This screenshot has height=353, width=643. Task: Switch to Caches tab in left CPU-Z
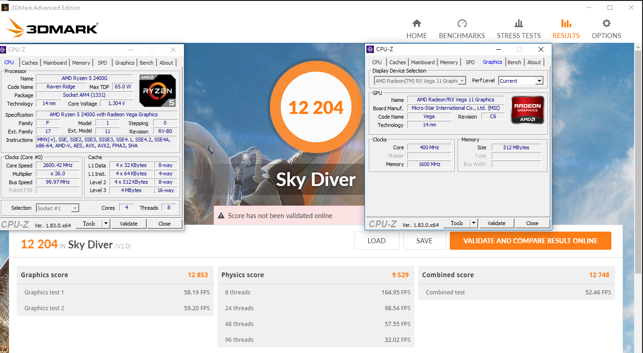click(x=30, y=63)
